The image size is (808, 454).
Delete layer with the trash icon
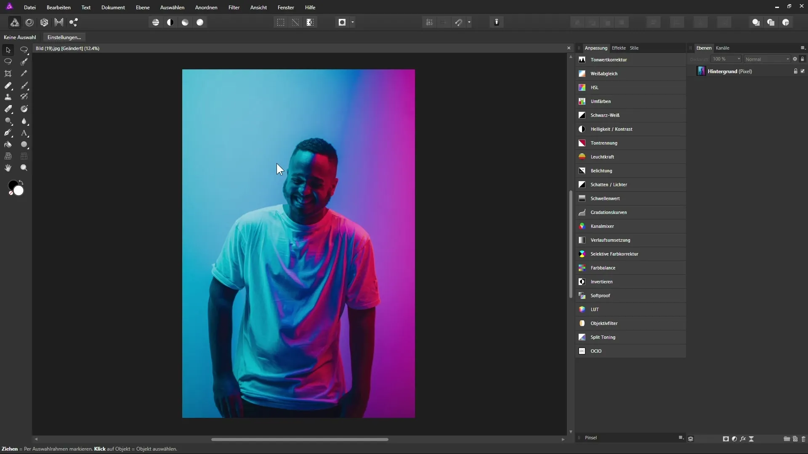(x=803, y=439)
